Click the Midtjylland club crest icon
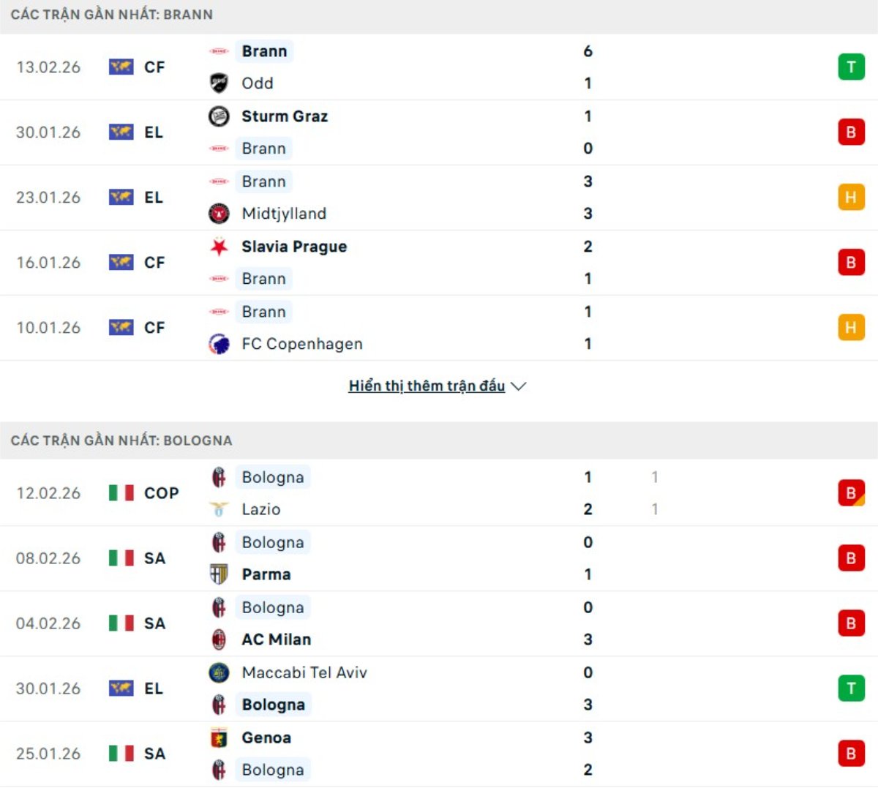Viewport: 878px width, 788px height. tap(219, 214)
